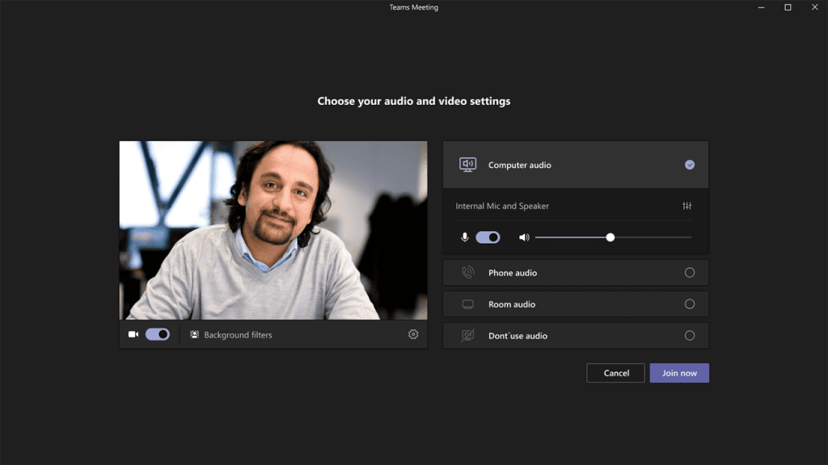Cancel joining the meeting
This screenshot has height=465, width=828.
click(x=615, y=373)
